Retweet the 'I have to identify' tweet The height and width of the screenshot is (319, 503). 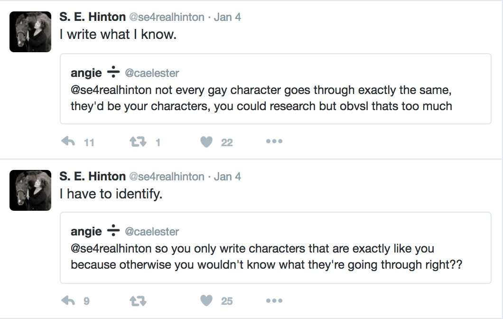pos(138,300)
